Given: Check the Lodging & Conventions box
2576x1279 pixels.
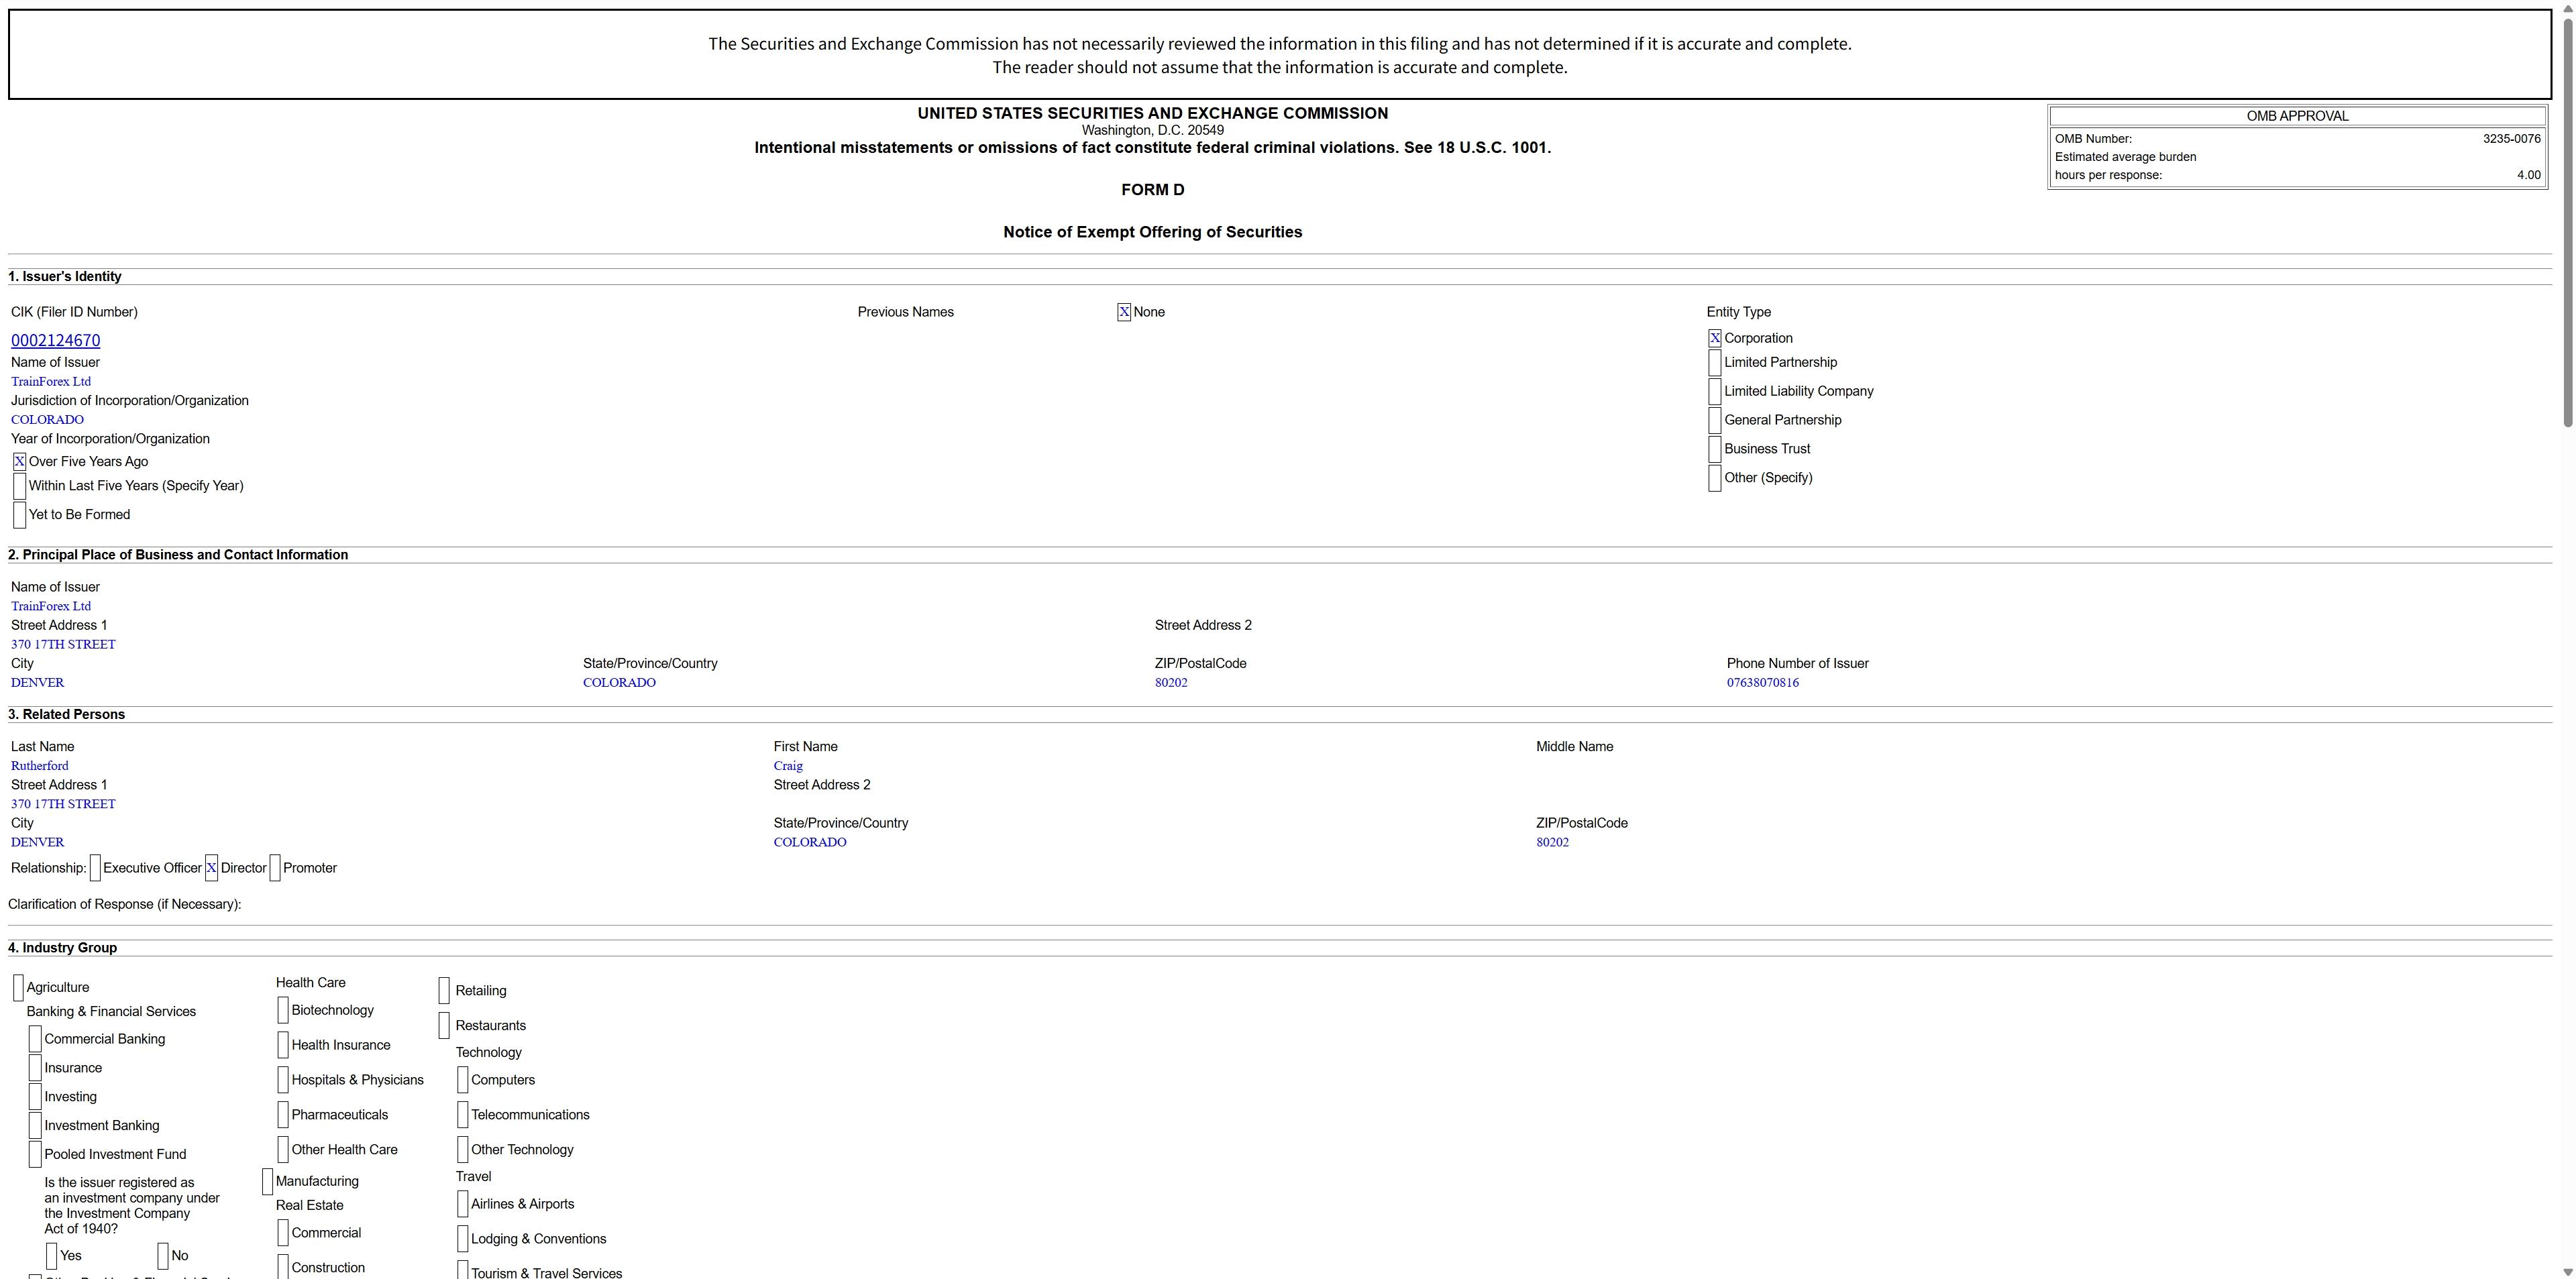Looking at the screenshot, I should 463,1239.
